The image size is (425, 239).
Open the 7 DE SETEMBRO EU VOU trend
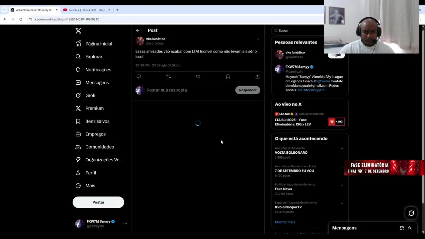pos(294,171)
